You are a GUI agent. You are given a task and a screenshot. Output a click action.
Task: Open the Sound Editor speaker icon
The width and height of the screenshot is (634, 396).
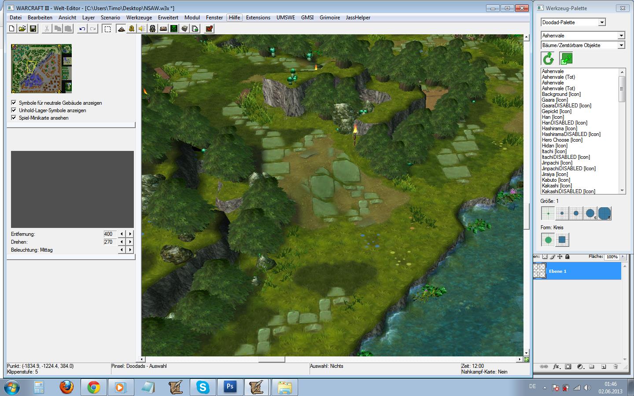pyautogui.click(x=142, y=29)
